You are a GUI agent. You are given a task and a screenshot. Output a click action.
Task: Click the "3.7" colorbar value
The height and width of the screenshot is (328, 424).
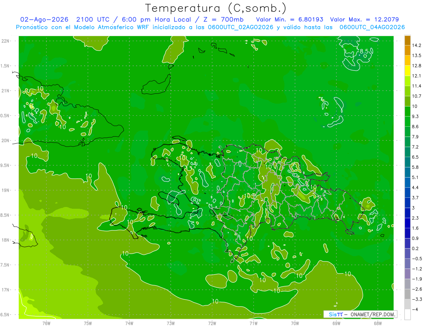pos(415,197)
